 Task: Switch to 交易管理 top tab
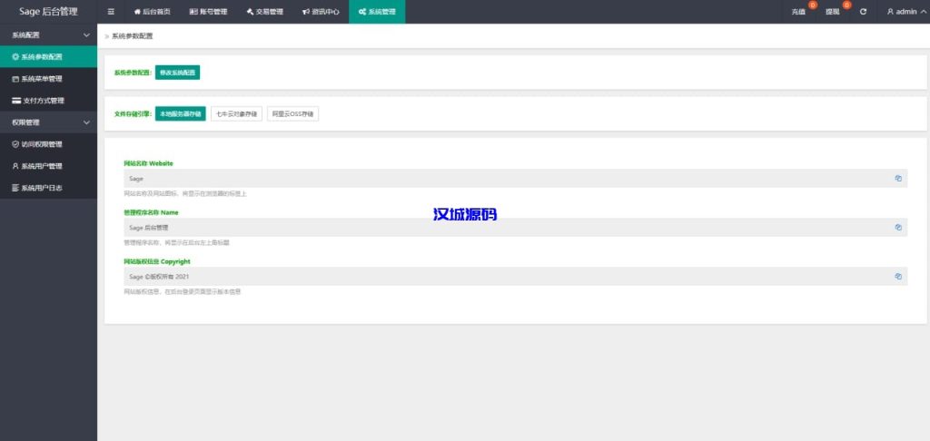264,12
